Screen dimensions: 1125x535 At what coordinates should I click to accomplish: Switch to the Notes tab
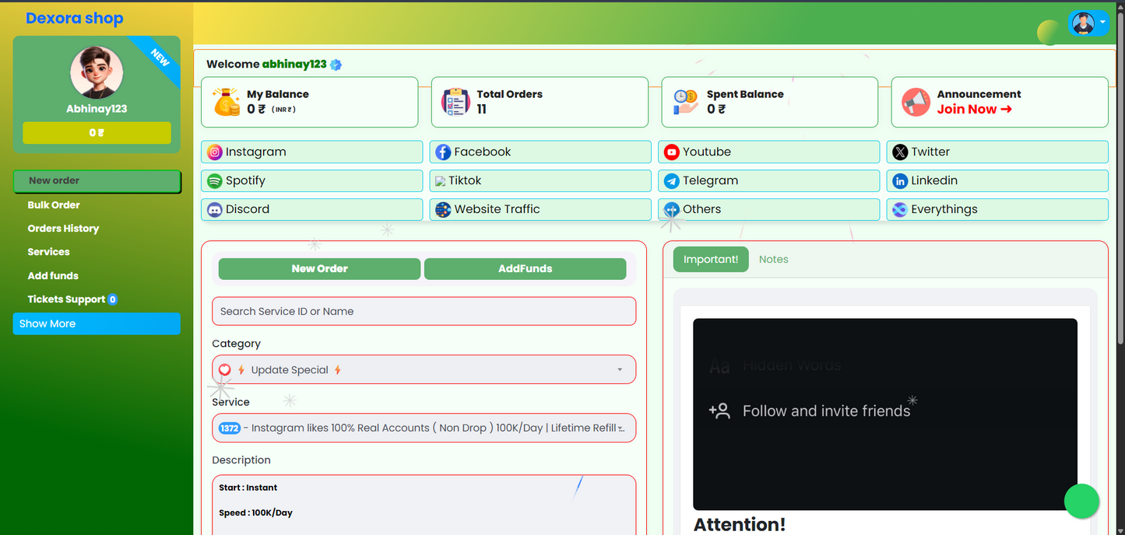774,260
